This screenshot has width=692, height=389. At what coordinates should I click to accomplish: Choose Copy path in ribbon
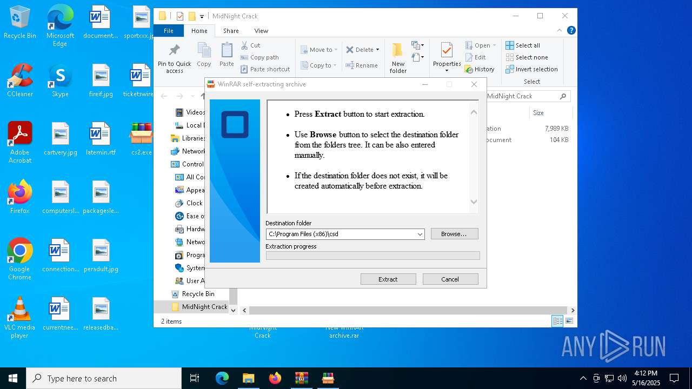[x=259, y=57]
